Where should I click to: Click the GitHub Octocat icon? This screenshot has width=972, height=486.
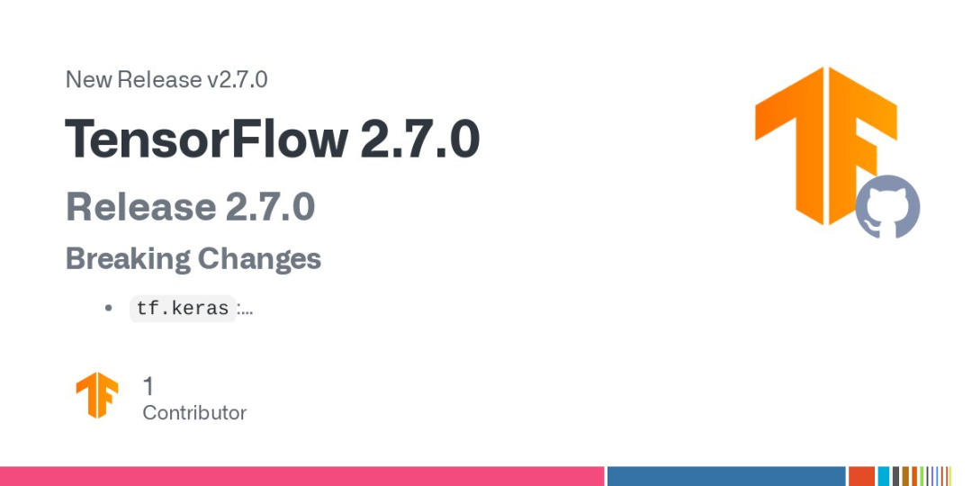pyautogui.click(x=887, y=207)
